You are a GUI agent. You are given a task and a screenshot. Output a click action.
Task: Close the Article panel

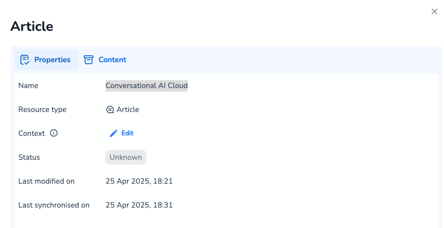point(434,11)
